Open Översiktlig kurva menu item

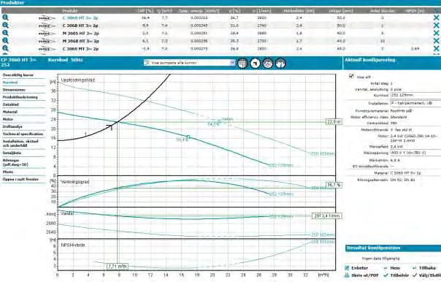[x=18, y=75]
